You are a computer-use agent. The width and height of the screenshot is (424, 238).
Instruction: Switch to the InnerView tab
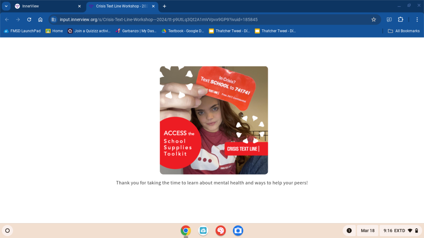pos(48,6)
